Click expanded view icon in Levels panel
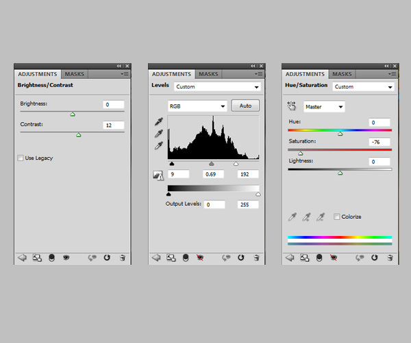 point(171,258)
